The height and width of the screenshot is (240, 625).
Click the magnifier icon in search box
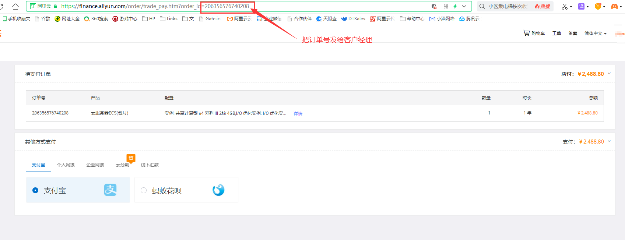point(482,6)
